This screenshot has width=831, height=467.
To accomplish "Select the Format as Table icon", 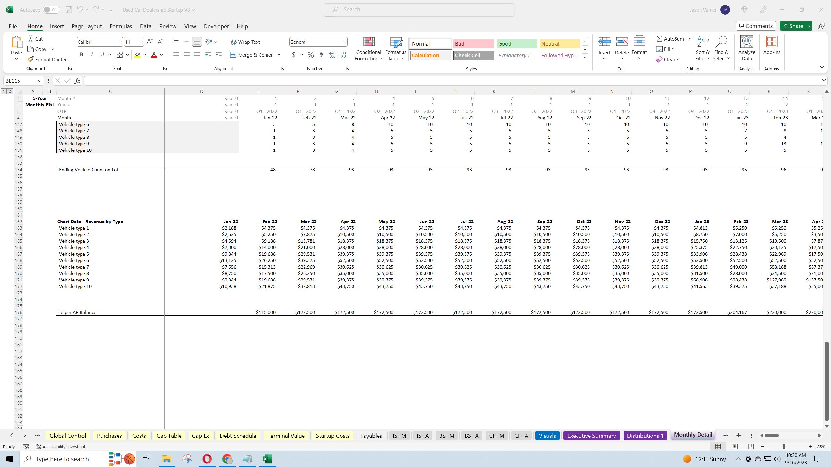I will (395, 49).
